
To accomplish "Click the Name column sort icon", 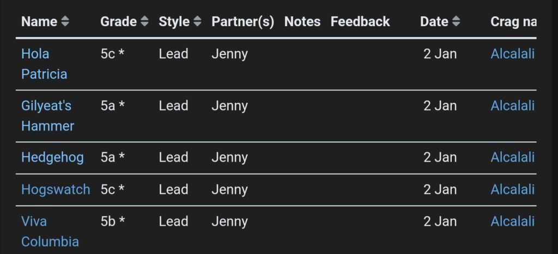I will click(x=65, y=22).
